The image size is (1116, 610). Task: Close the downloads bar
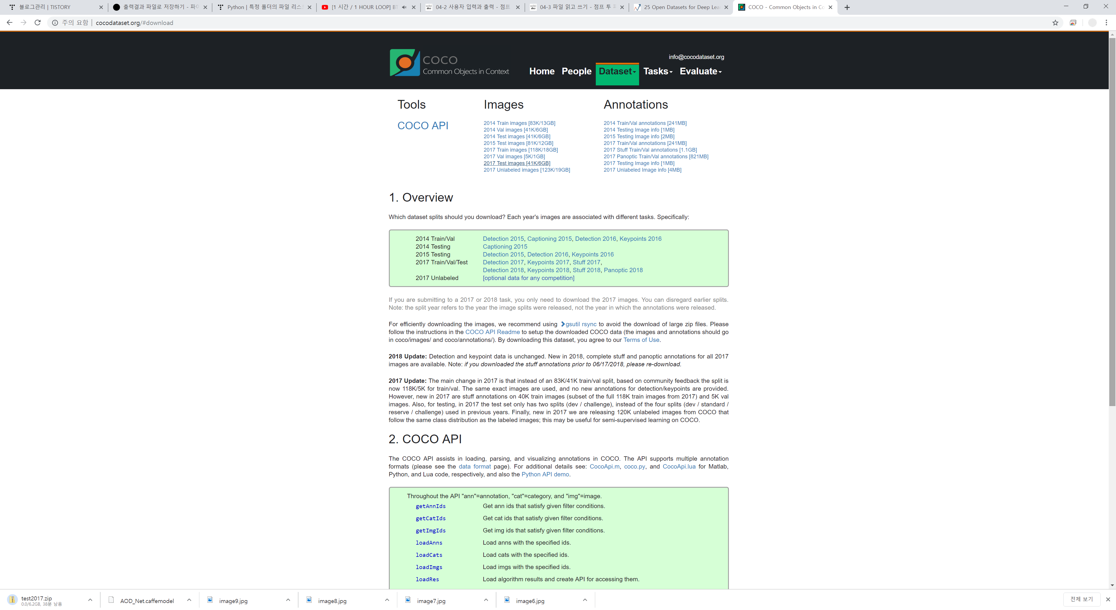click(1108, 599)
